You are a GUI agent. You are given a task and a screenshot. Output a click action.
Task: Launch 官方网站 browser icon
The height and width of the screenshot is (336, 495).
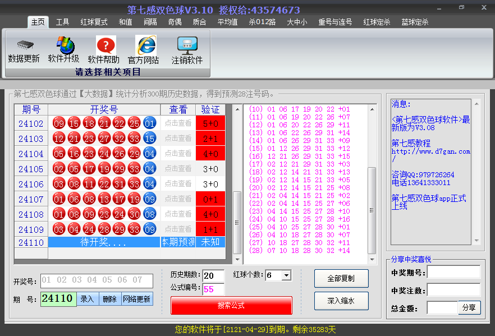[146, 45]
